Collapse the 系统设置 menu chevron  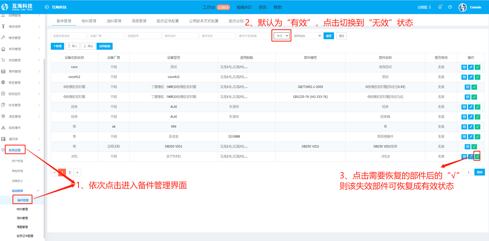[x=39, y=150]
